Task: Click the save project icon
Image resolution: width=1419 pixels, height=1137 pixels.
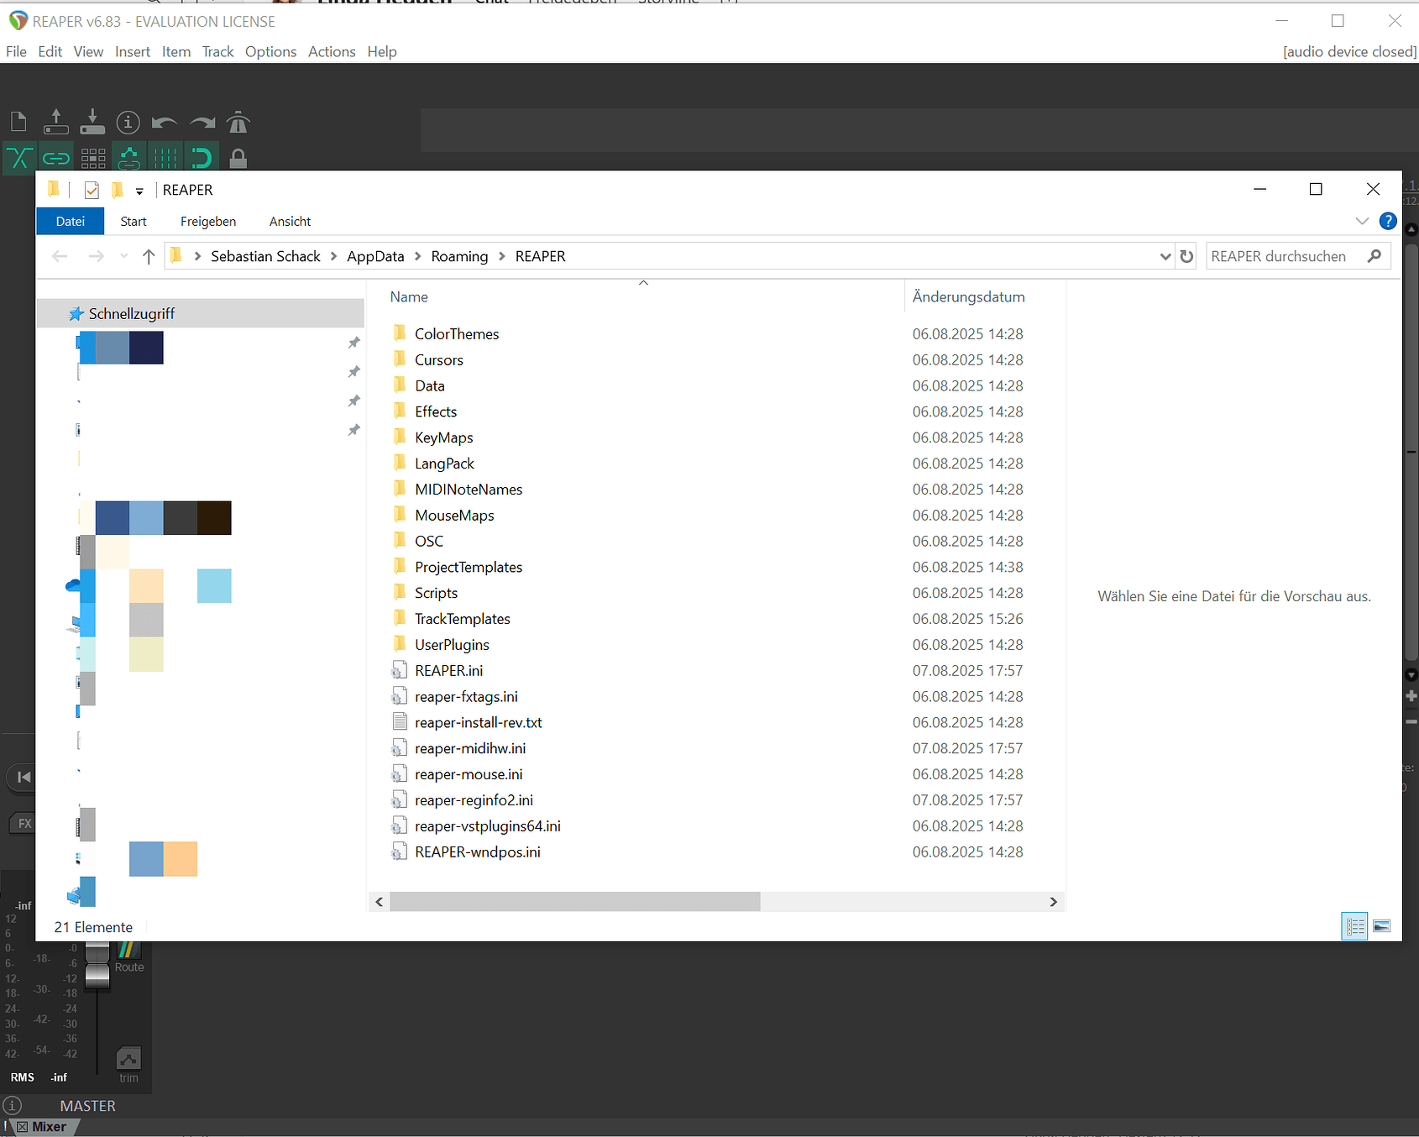Action: click(92, 123)
